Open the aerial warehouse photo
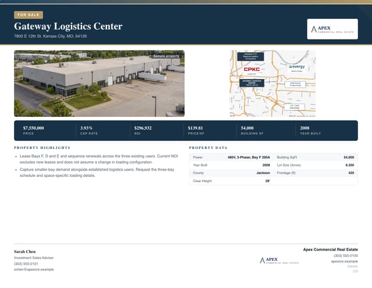This screenshot has height=288, width=372. click(99, 83)
